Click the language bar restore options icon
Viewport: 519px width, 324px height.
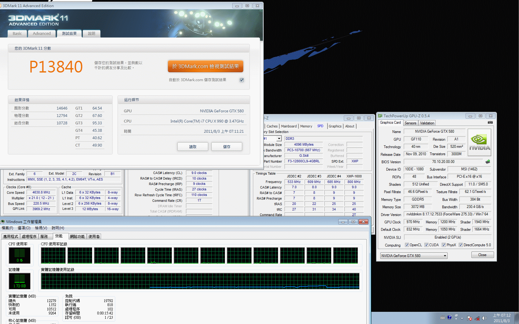click(456, 316)
